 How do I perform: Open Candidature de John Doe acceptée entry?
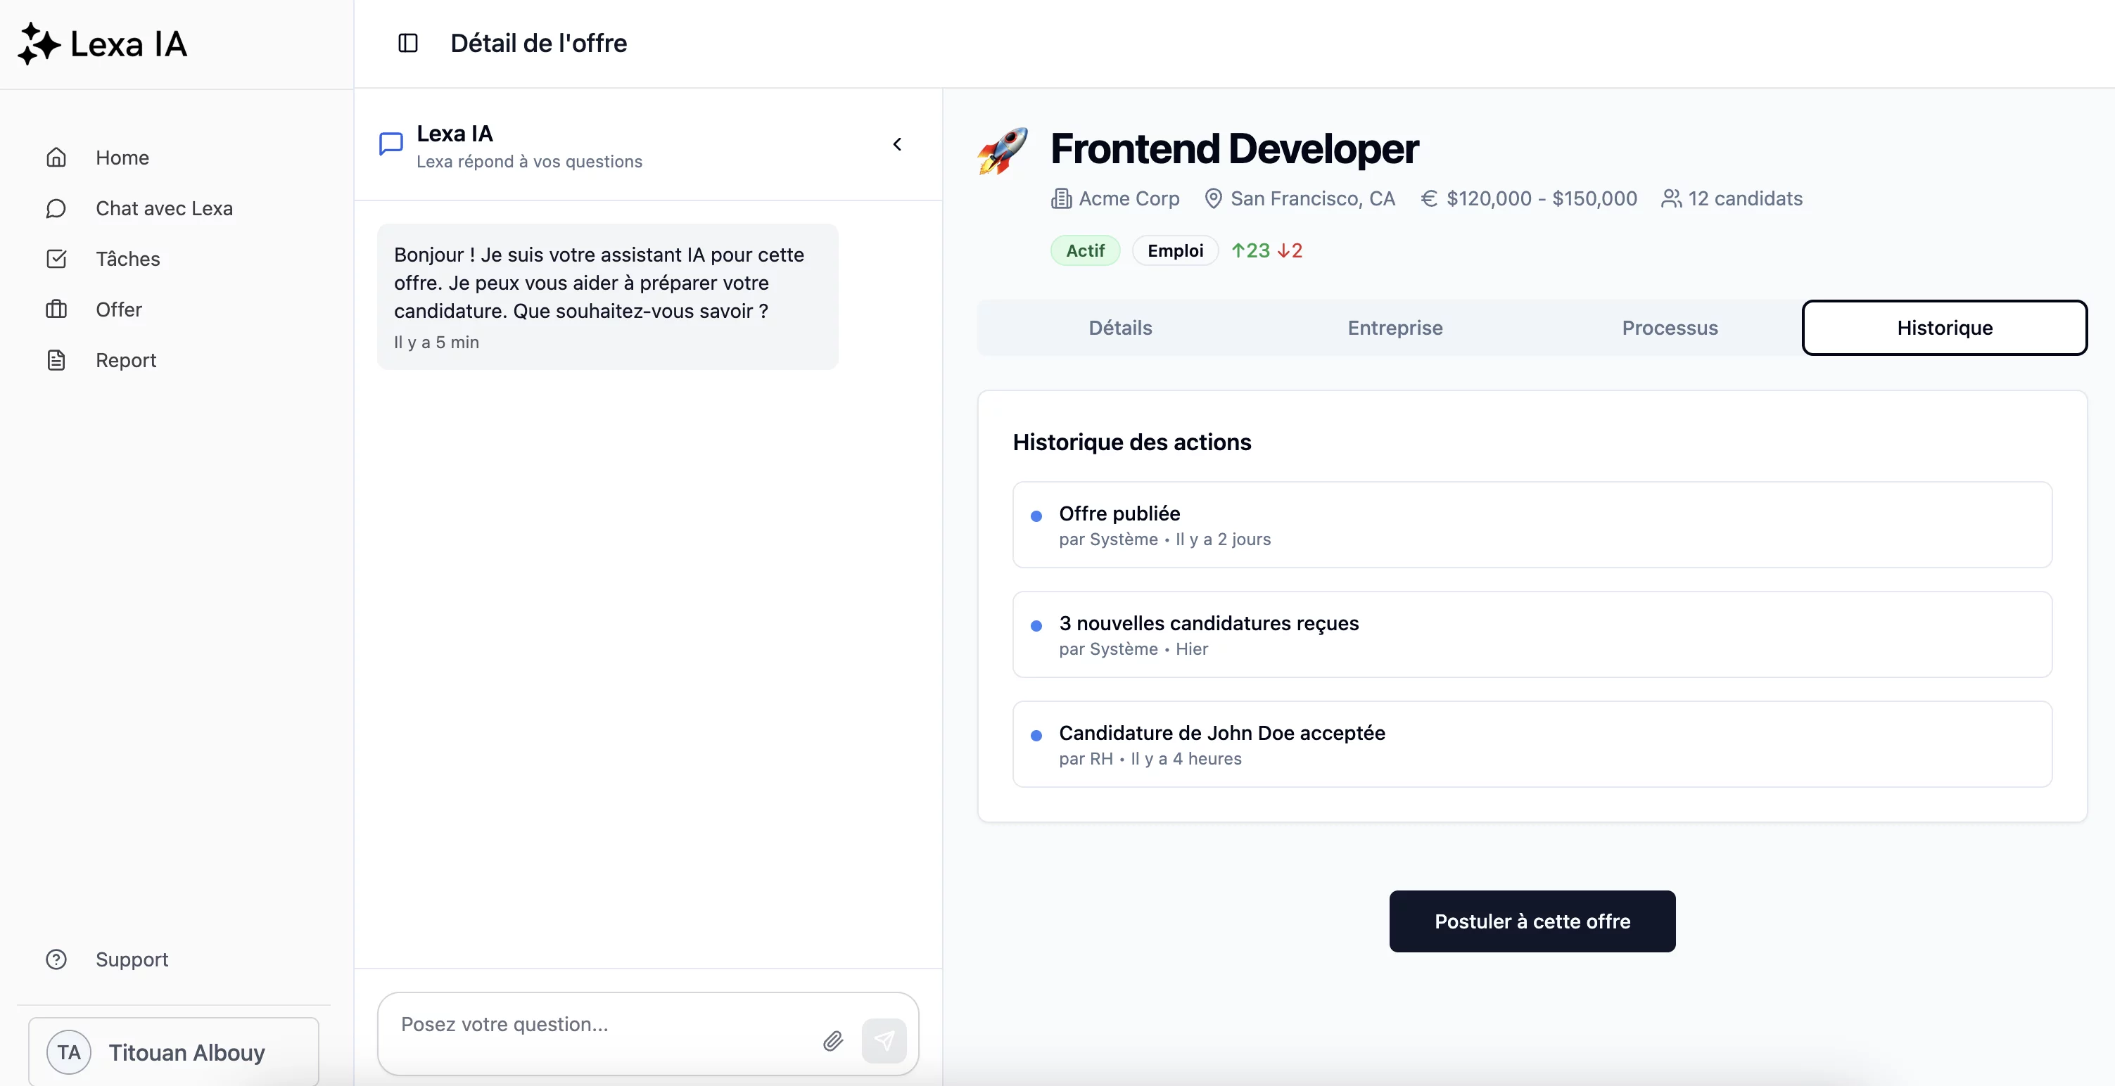(1532, 745)
